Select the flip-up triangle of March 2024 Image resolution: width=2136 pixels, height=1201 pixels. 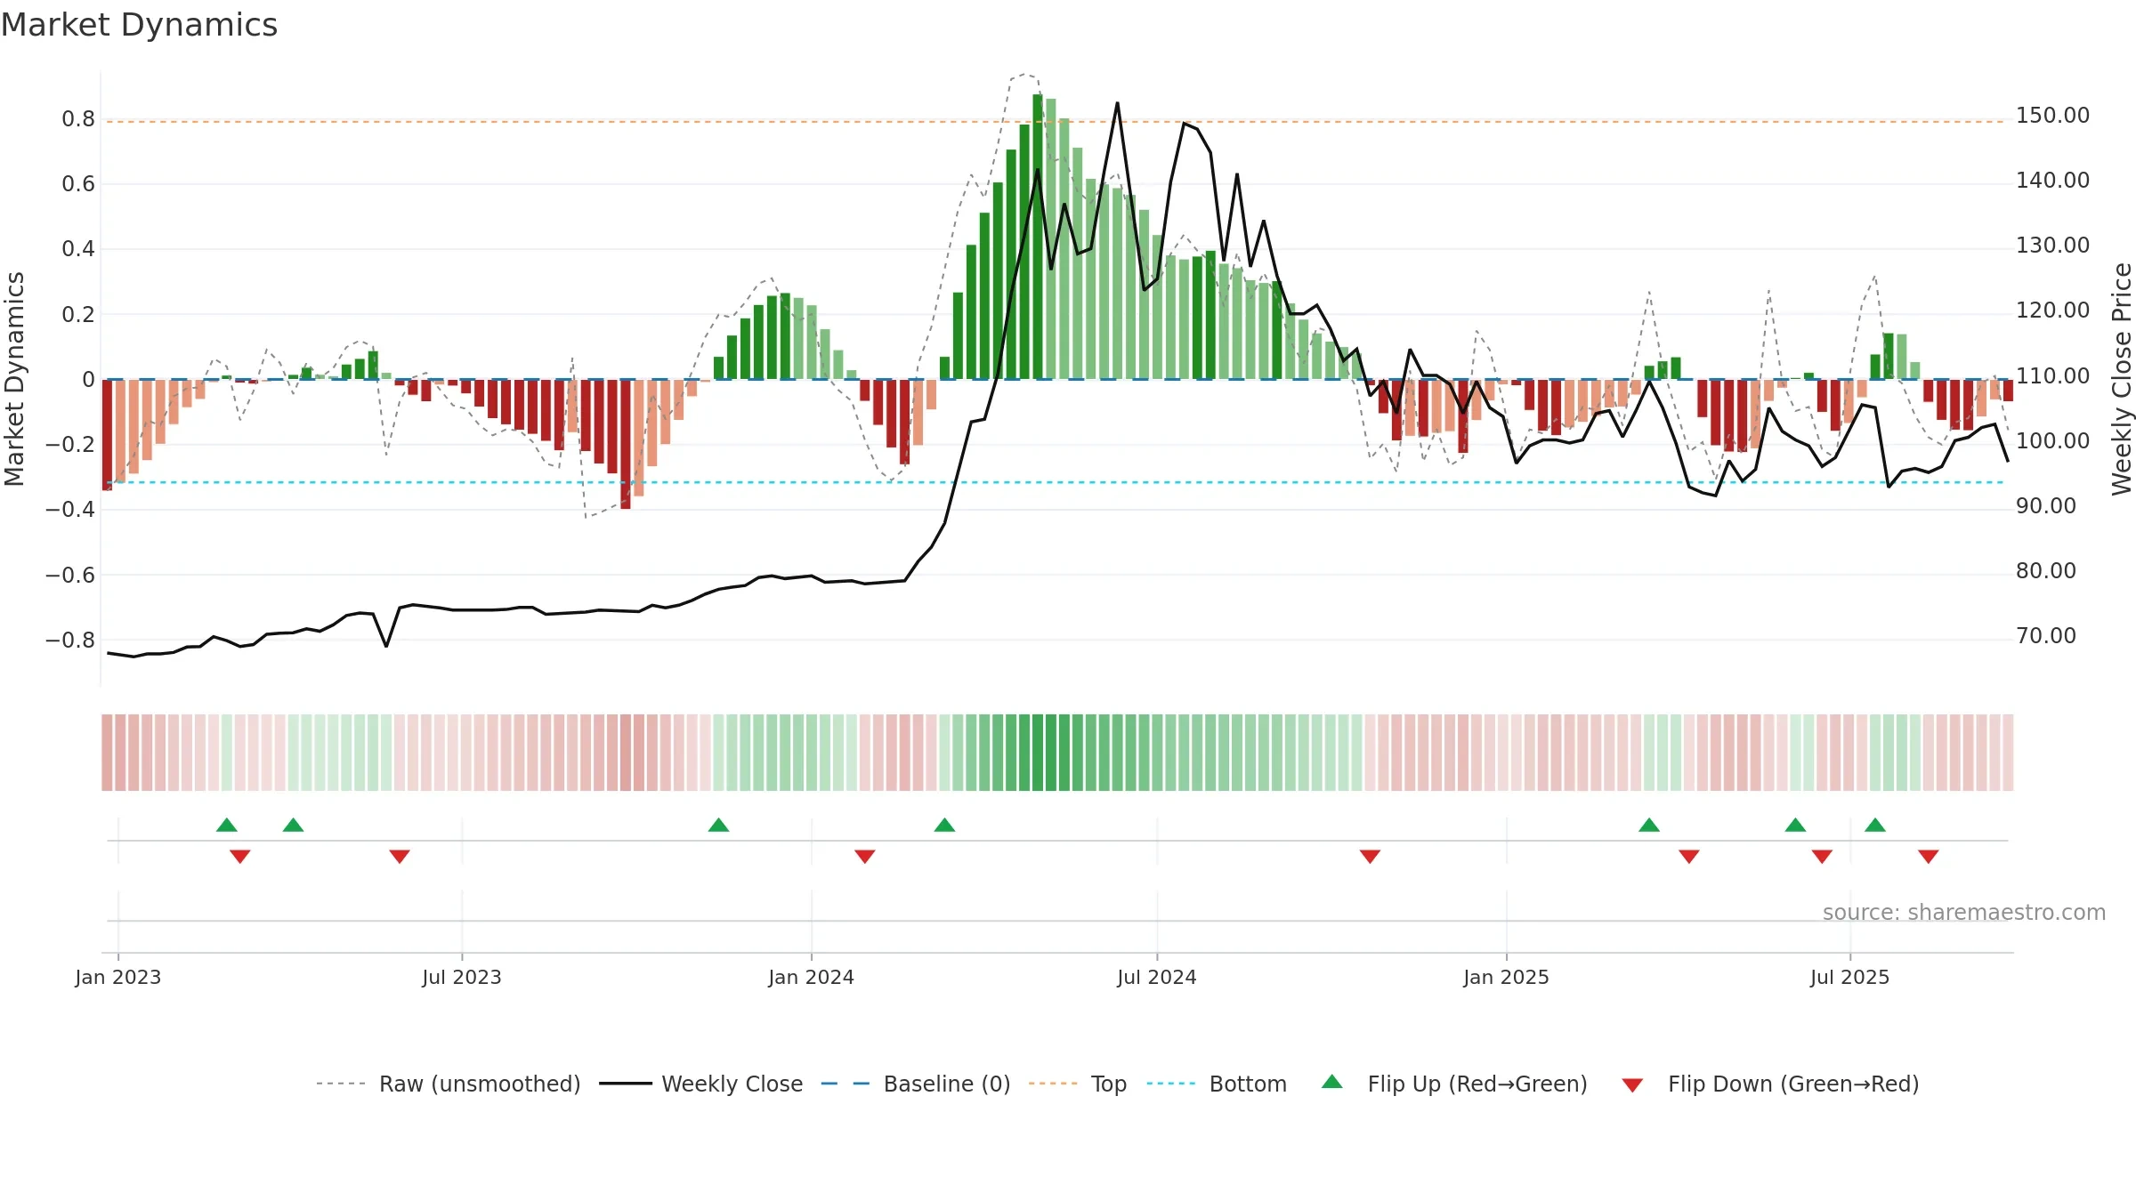(x=945, y=825)
